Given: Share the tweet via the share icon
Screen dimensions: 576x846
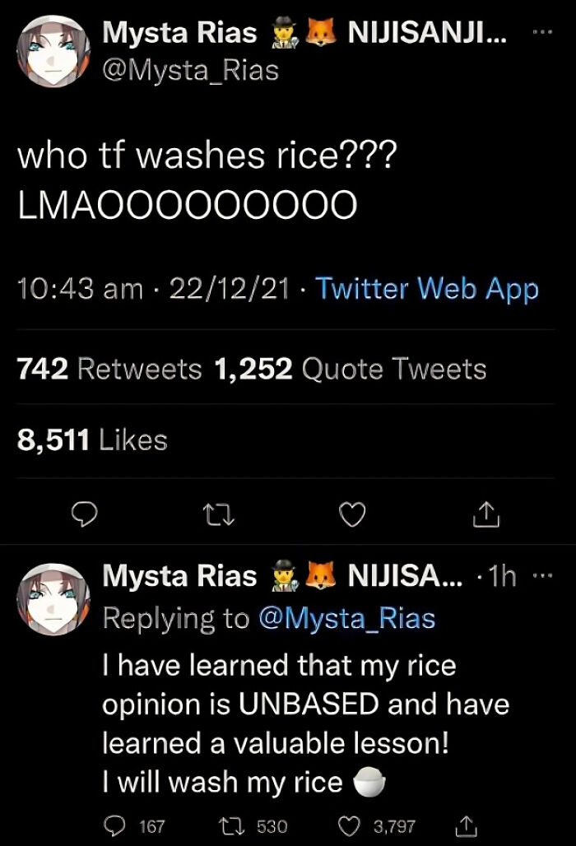Looking at the screenshot, I should pyautogui.click(x=486, y=514).
